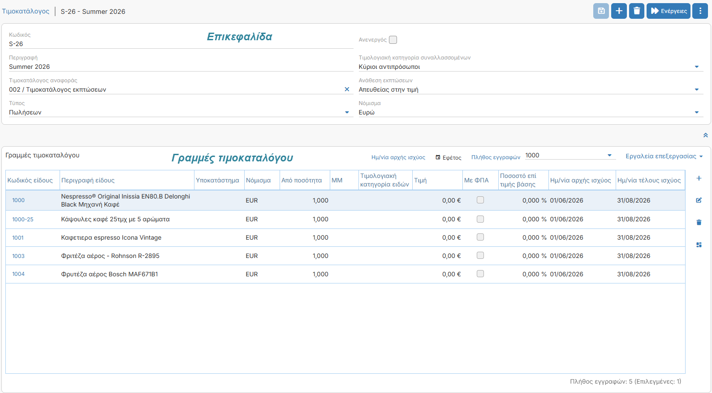Add a new line with the grid plus icon

[699, 178]
